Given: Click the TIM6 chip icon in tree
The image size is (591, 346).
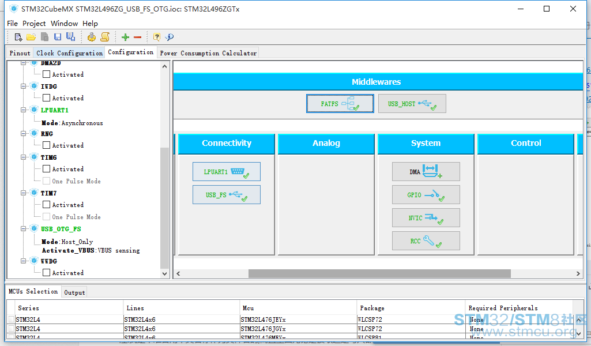Looking at the screenshot, I should [34, 157].
